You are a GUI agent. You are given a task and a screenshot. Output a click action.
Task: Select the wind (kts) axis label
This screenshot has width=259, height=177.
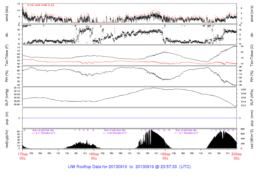click(x=7, y=13)
